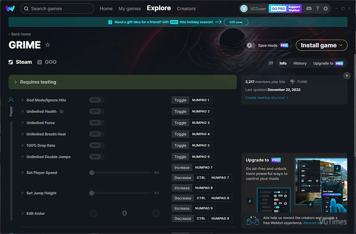
Task: Click the Upgrade to PRO tab
Action: pyautogui.click(x=328, y=63)
